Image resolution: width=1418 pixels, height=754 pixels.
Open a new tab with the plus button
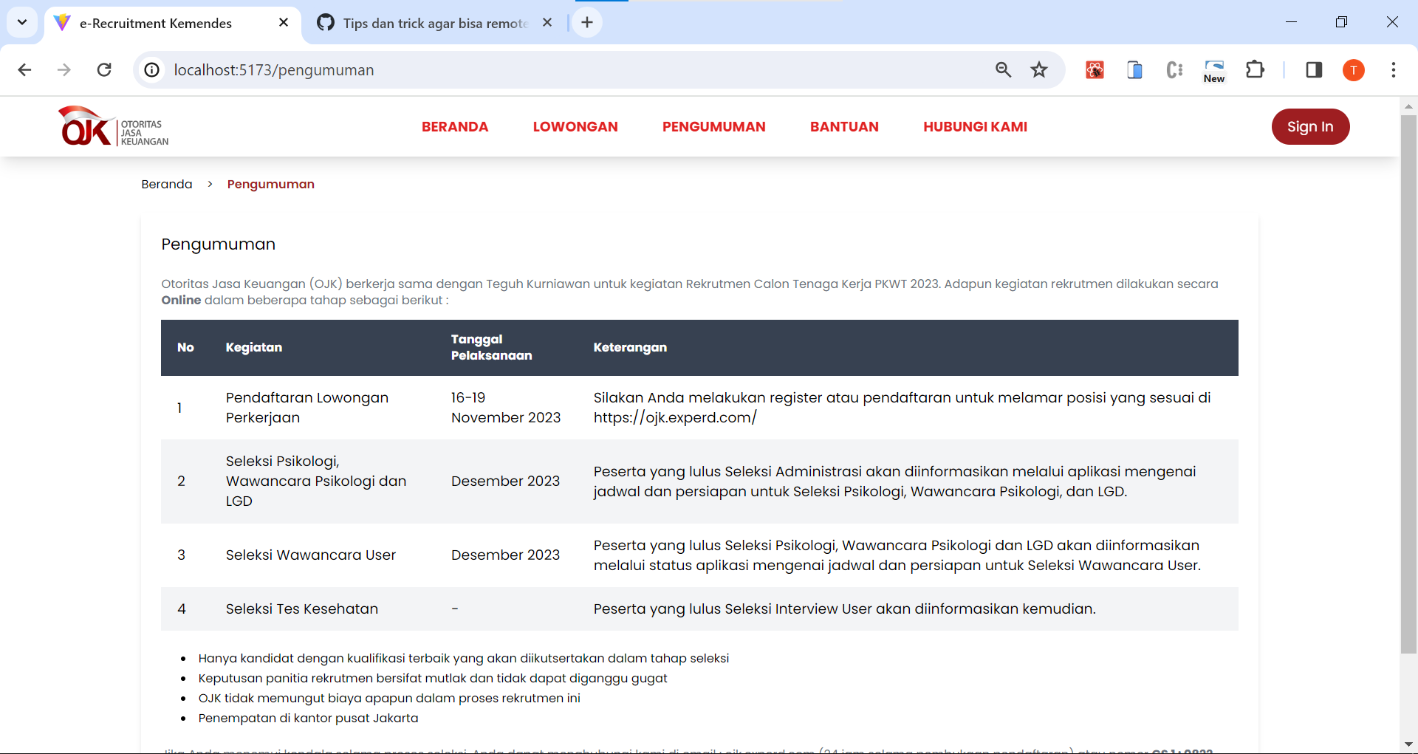click(587, 22)
